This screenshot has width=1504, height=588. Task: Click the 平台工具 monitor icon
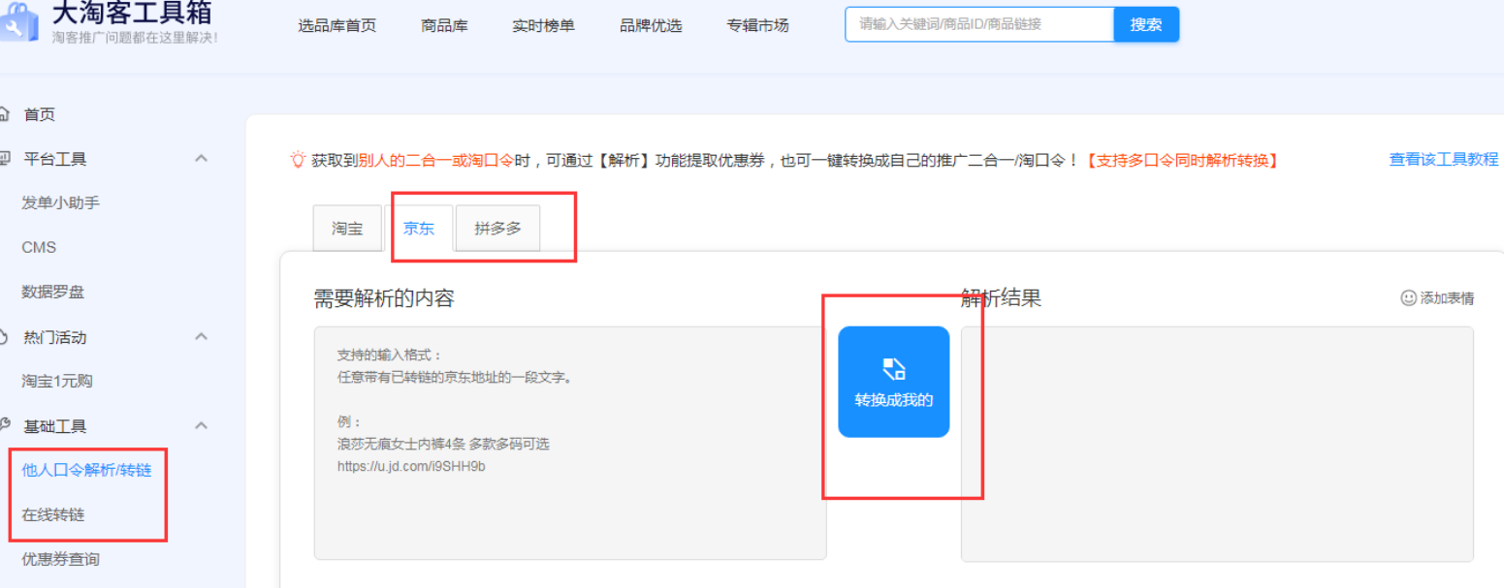[5, 158]
